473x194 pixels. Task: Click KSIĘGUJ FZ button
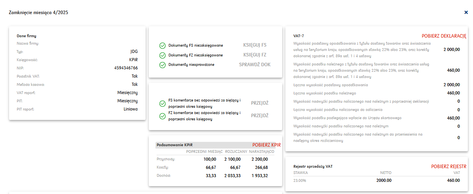(x=255, y=55)
